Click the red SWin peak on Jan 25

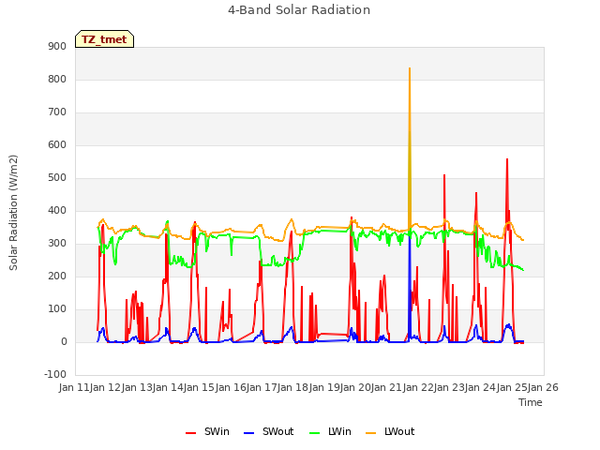point(507,159)
